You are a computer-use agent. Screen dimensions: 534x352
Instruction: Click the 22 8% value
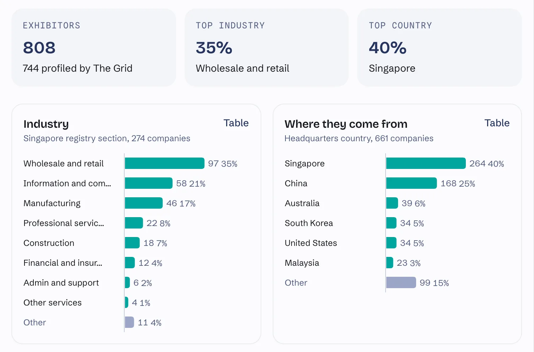coord(158,223)
